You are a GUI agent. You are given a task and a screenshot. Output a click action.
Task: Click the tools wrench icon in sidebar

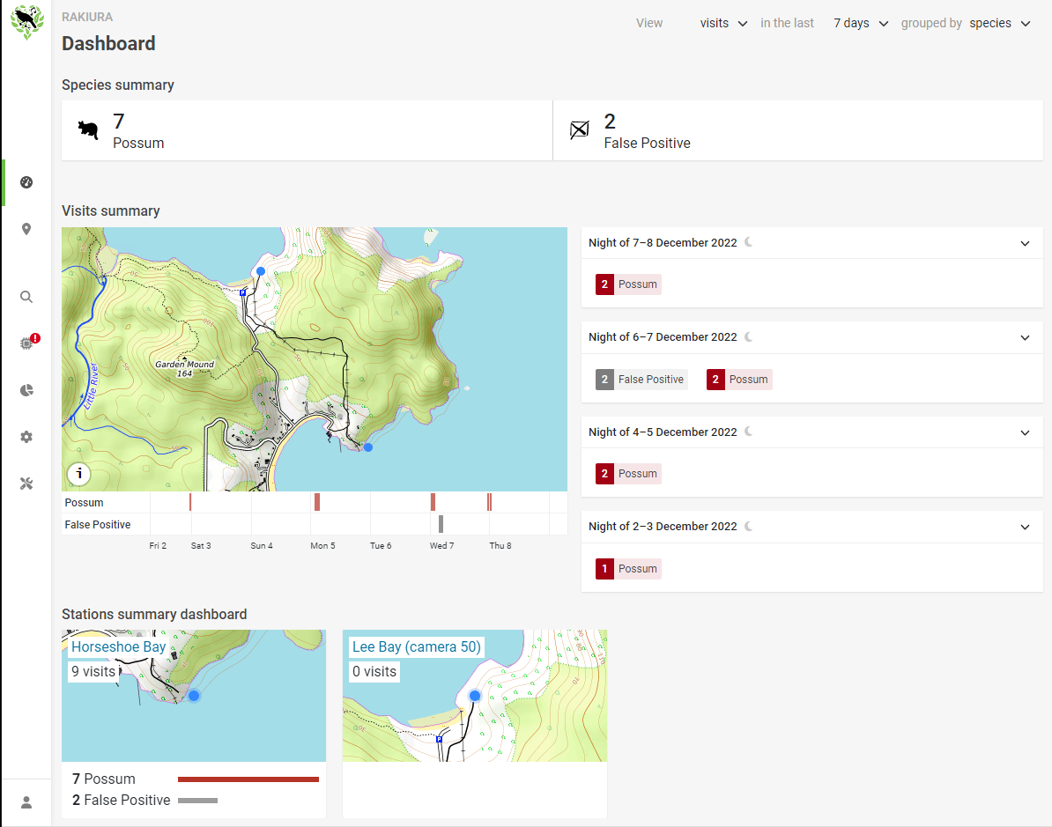[26, 483]
